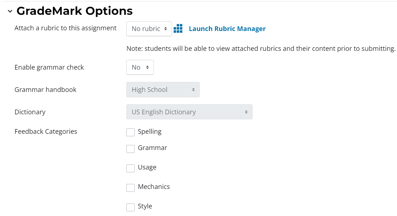Click the Mechanics label text

pyautogui.click(x=153, y=187)
